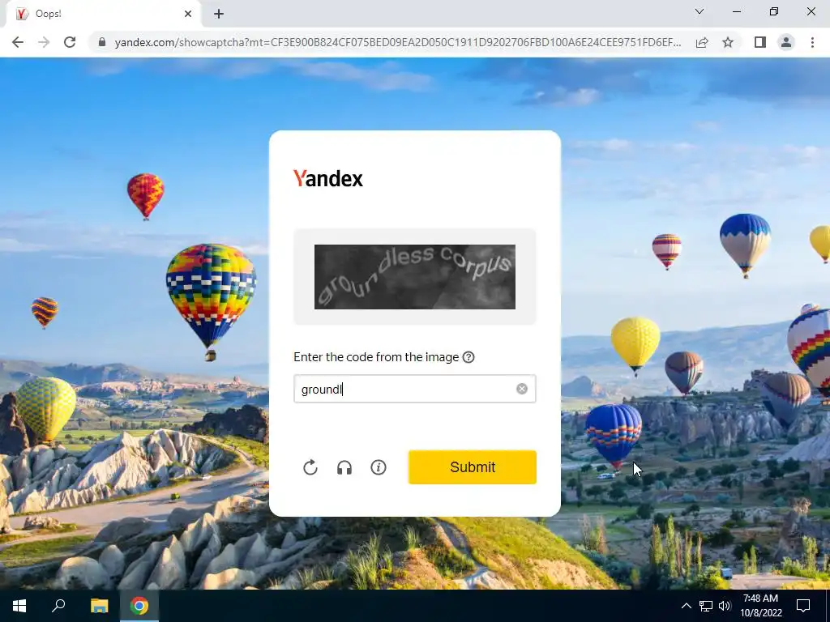Open File Explorer from taskbar
830x622 pixels.
coord(99,606)
